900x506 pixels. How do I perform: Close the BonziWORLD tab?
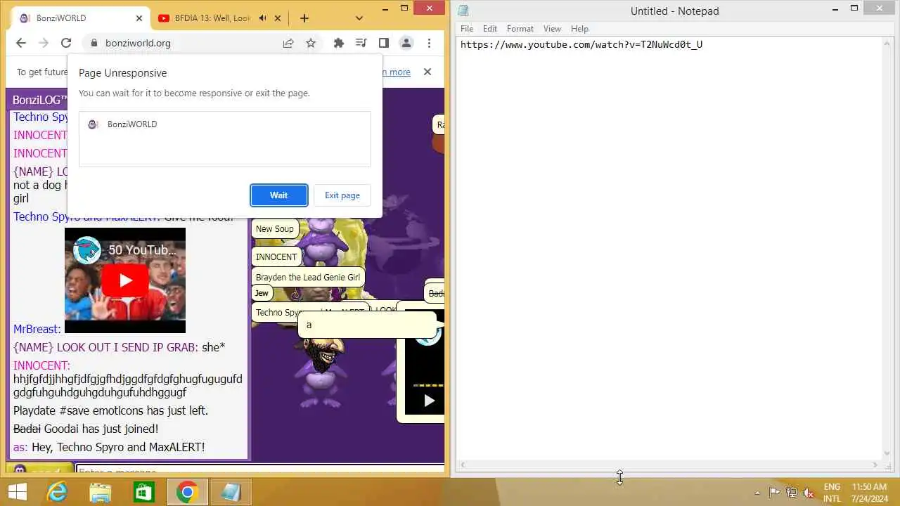pos(139,18)
